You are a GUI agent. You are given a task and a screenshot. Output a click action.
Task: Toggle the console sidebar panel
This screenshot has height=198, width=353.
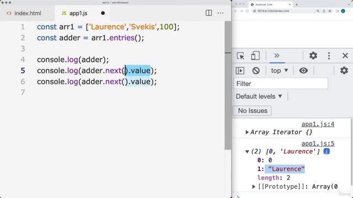(240, 71)
